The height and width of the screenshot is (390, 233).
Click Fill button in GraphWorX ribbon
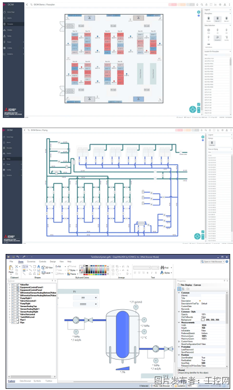point(58,266)
